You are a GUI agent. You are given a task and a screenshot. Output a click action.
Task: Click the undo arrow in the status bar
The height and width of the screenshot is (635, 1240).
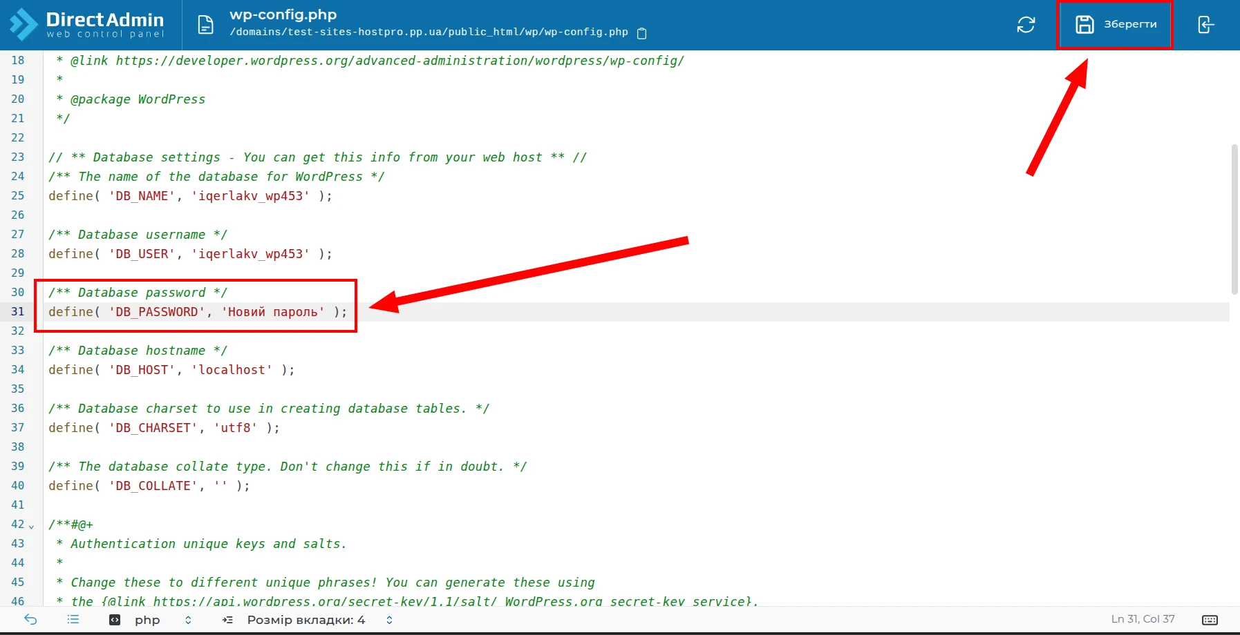[x=30, y=619]
